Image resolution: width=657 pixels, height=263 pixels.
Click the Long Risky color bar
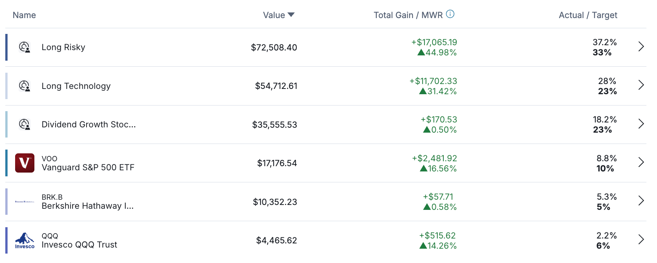tap(6, 47)
